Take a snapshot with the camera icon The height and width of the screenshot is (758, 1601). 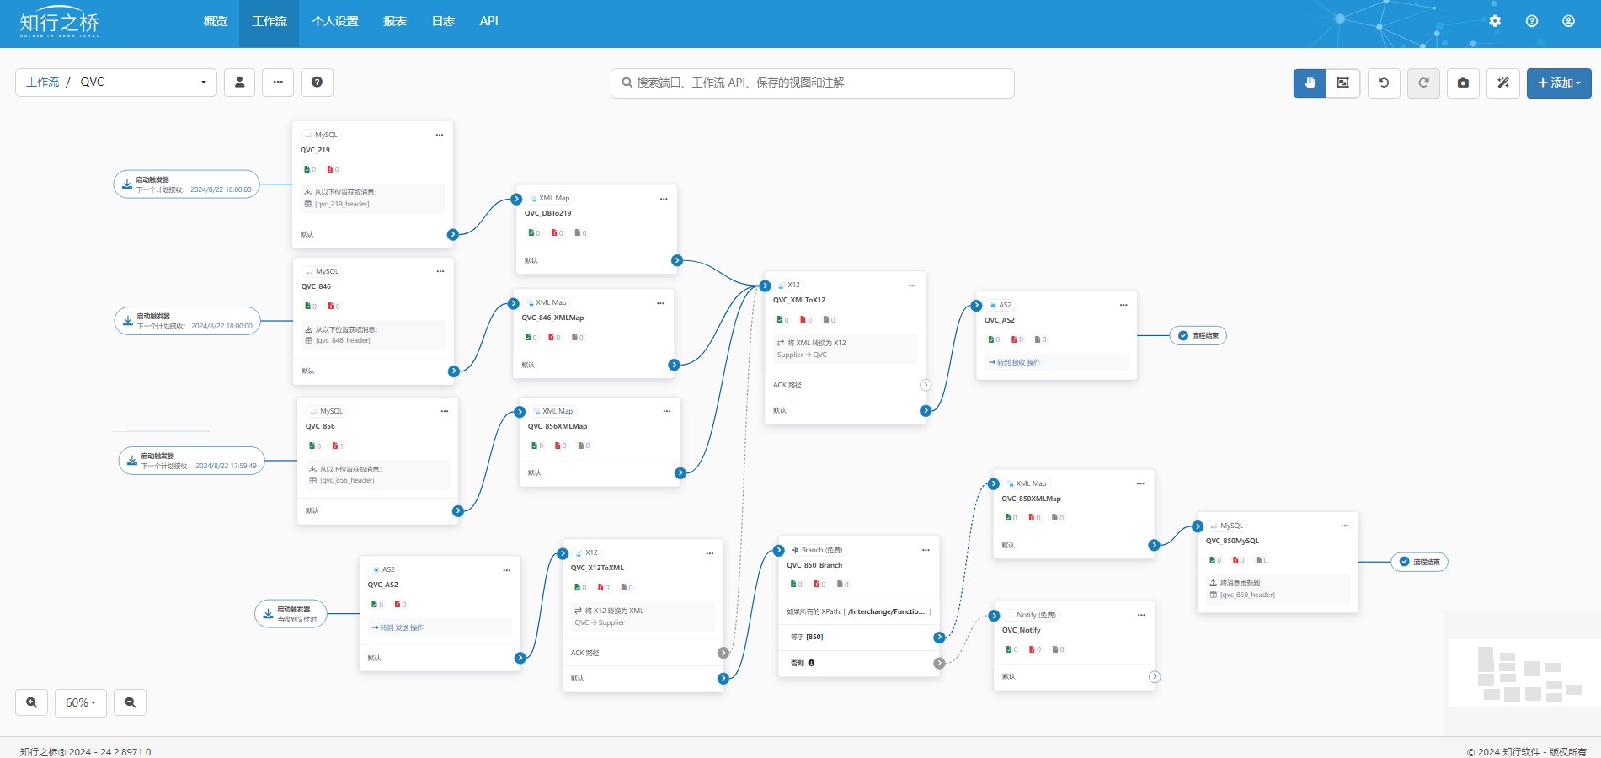click(x=1463, y=83)
